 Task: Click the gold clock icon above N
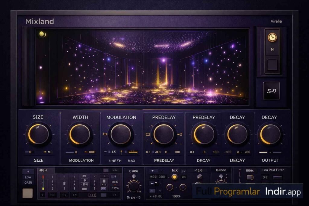point(272,37)
